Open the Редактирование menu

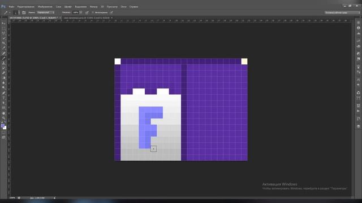coord(26,7)
